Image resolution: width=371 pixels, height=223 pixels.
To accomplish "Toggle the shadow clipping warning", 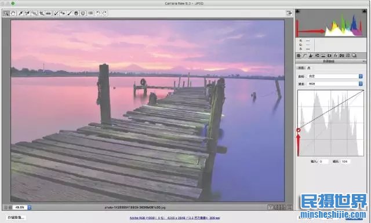I will pos(297,11).
